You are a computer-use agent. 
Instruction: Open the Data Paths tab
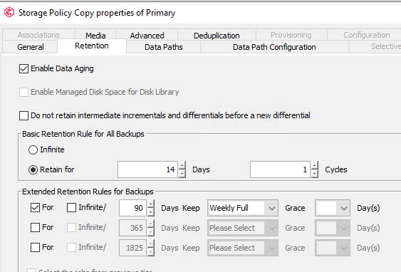point(163,47)
